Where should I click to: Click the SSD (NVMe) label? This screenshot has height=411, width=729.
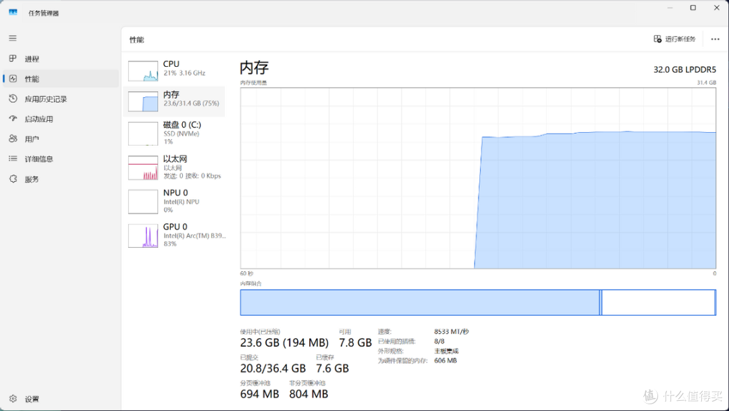[182, 134]
